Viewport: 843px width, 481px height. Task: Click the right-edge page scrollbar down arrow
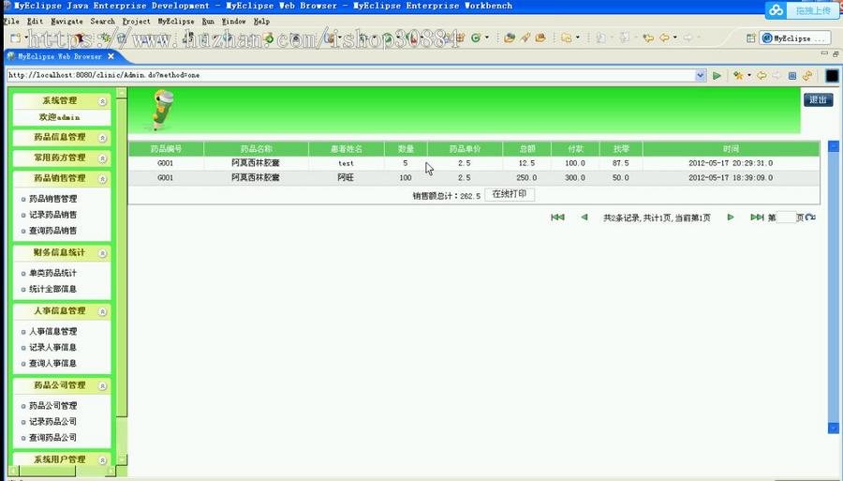pyautogui.click(x=834, y=428)
